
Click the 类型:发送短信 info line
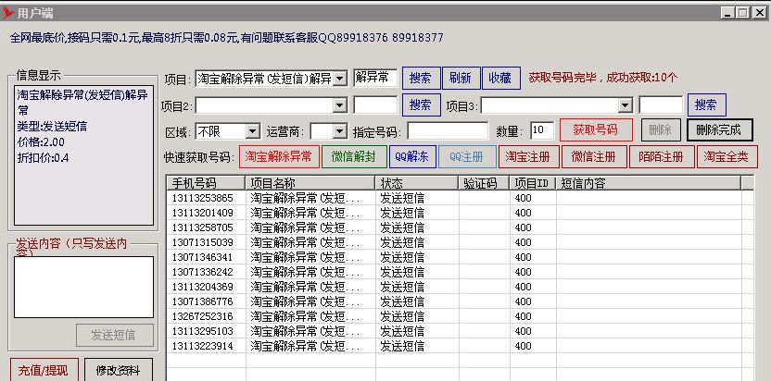click(x=52, y=127)
